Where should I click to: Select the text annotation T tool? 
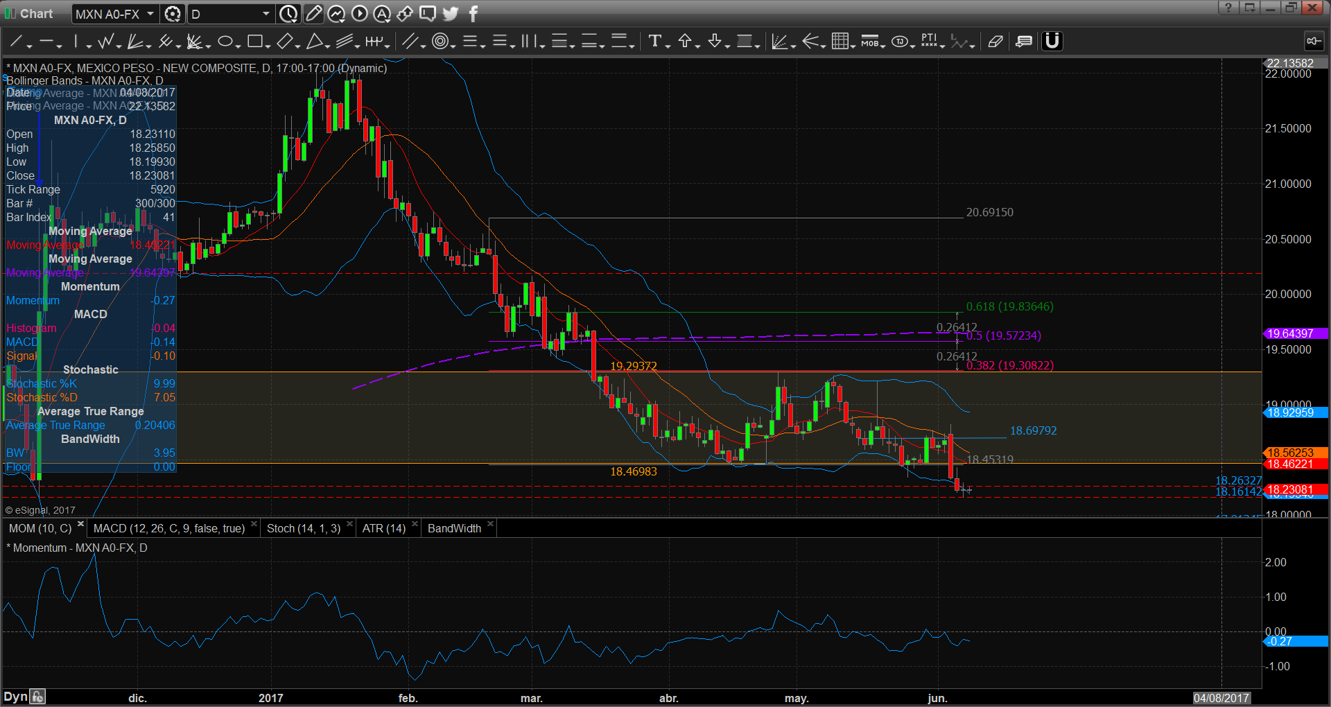[654, 42]
